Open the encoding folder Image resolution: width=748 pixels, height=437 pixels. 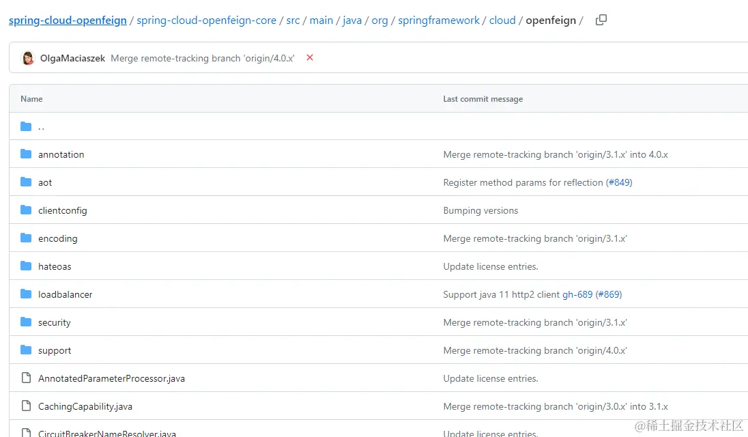pyautogui.click(x=58, y=238)
